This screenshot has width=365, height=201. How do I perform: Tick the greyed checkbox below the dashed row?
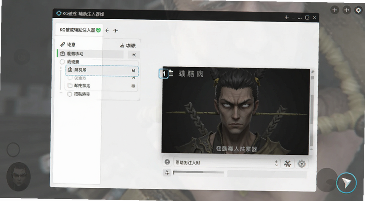pyautogui.click(x=70, y=78)
